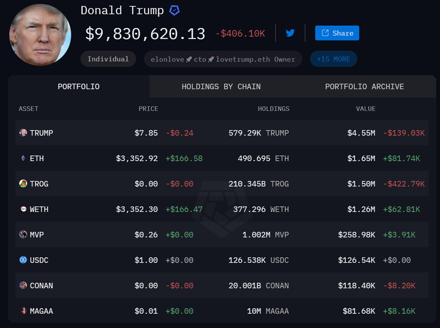Screen dimensions: 440x328
Task: Open the MVP asset name
Action: (x=37, y=235)
